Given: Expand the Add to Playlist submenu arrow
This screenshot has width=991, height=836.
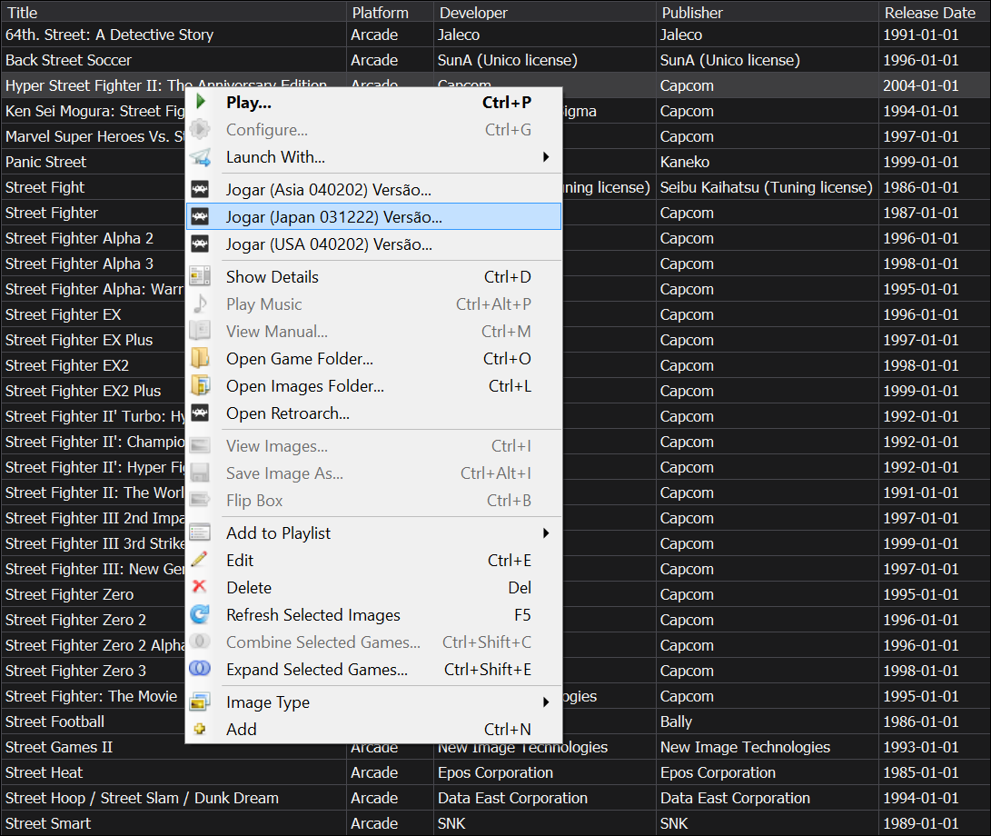Looking at the screenshot, I should point(546,533).
